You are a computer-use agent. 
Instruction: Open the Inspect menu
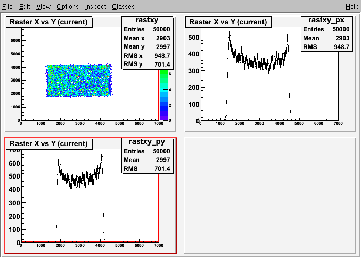click(95, 7)
